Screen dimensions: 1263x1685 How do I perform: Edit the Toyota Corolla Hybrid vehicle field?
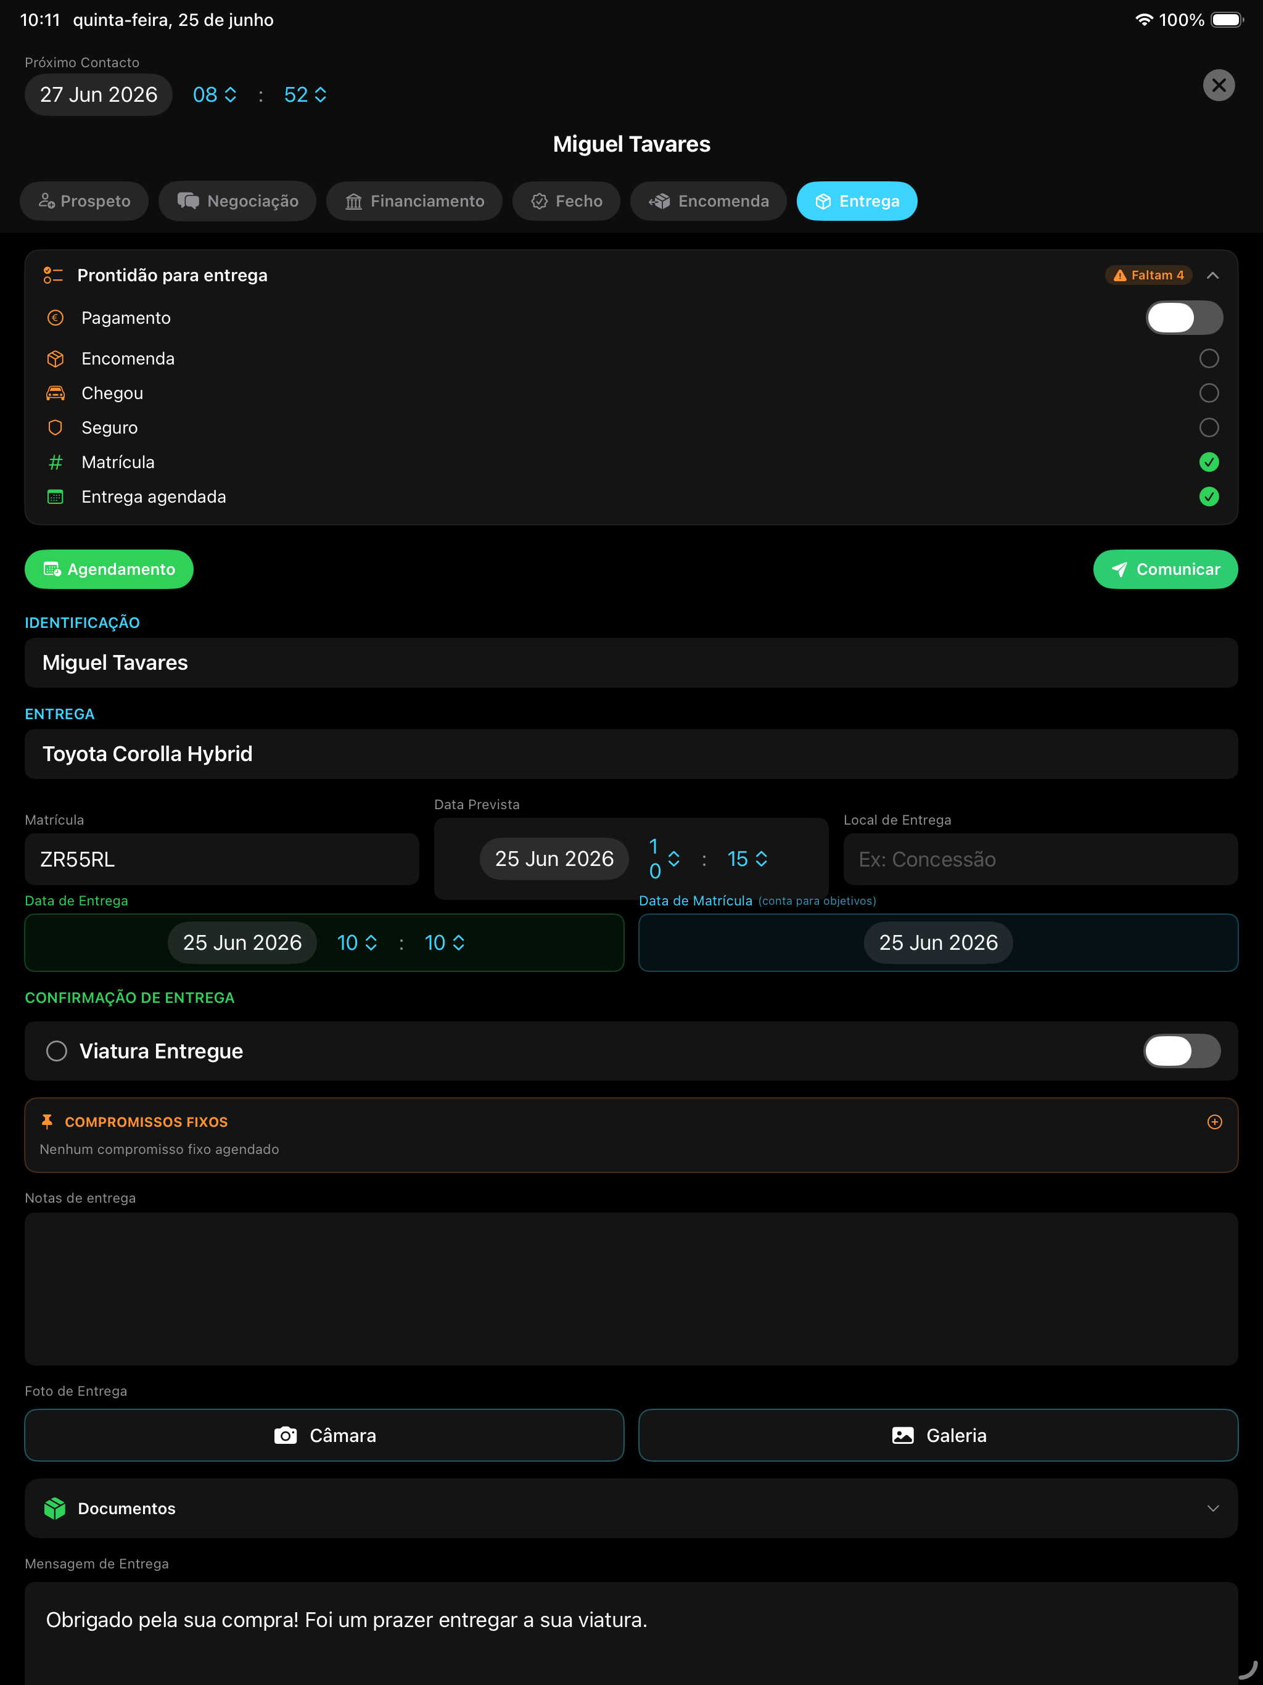click(x=631, y=754)
